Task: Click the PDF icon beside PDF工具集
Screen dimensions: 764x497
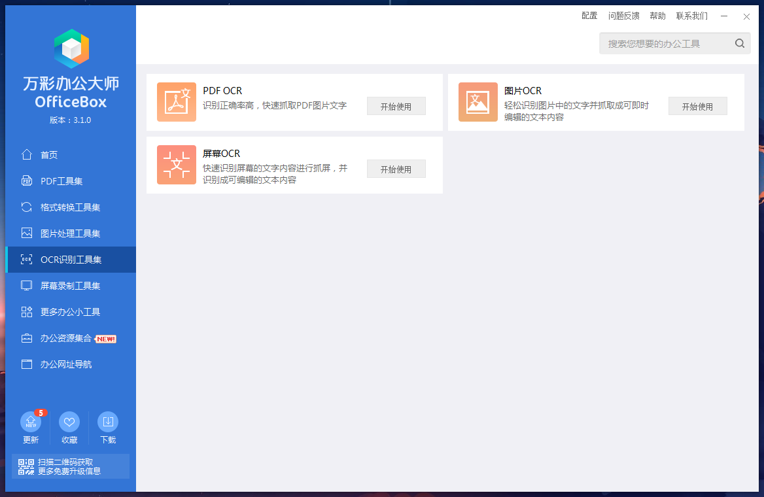Action: click(27, 180)
